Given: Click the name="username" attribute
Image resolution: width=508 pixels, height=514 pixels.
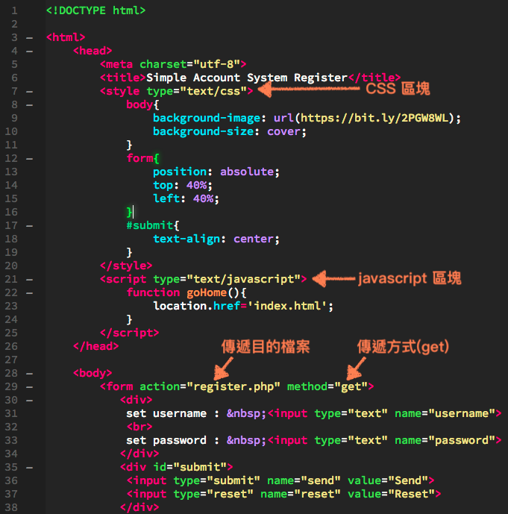Looking at the screenshot, I should click(445, 414).
